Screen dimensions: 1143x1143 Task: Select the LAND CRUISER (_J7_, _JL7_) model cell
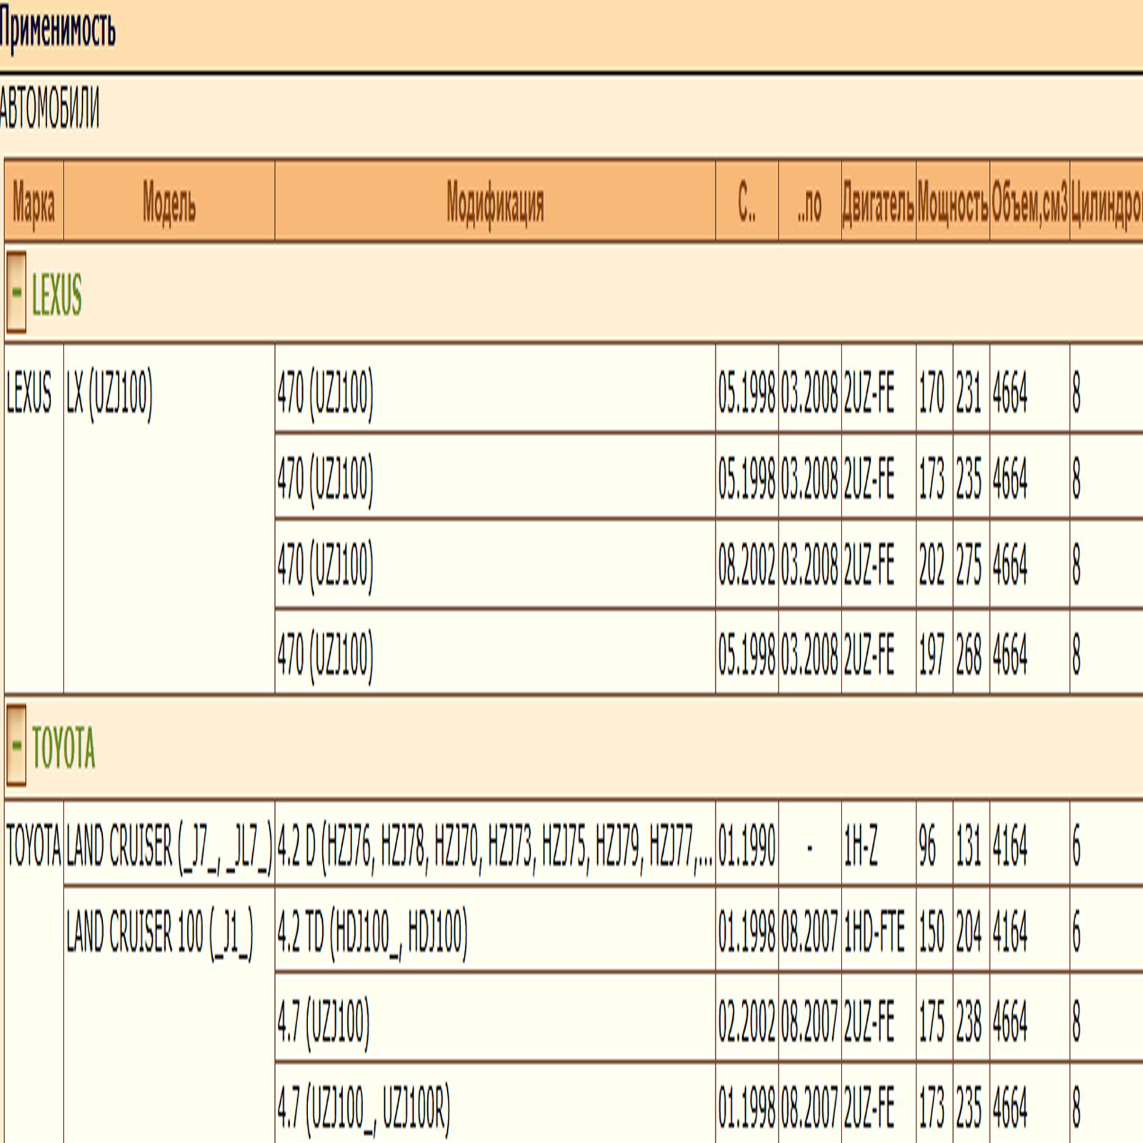(169, 845)
